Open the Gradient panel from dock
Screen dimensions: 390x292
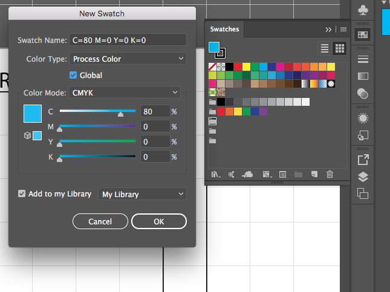click(x=363, y=76)
